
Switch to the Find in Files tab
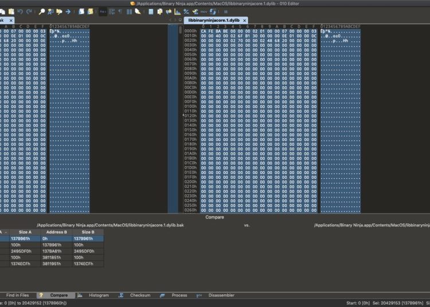[x=17, y=295]
